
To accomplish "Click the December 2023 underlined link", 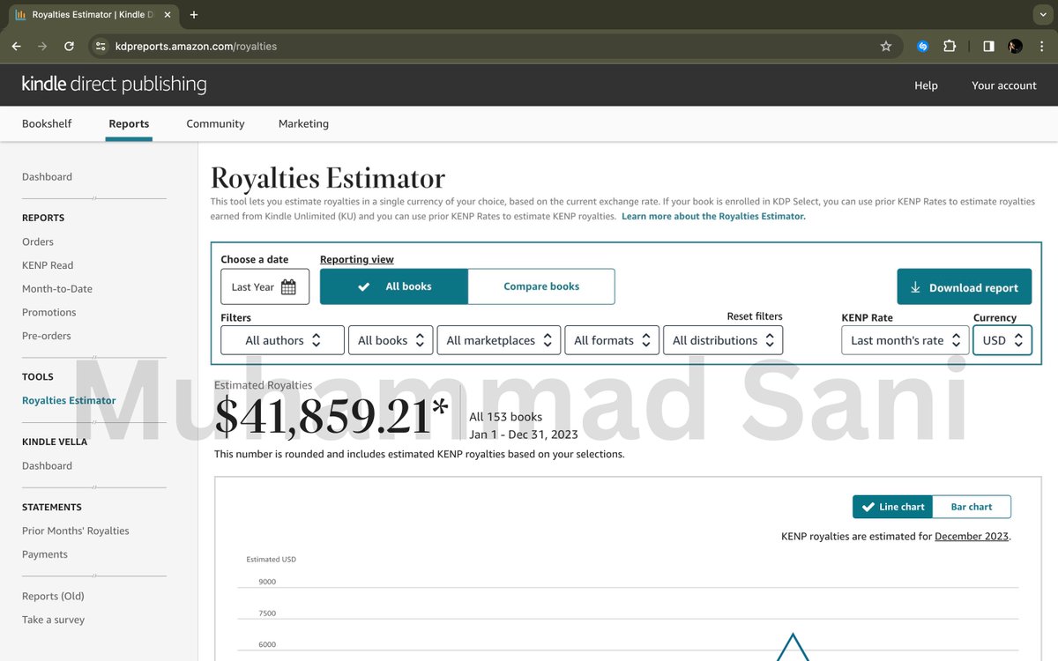I will tap(972, 536).
